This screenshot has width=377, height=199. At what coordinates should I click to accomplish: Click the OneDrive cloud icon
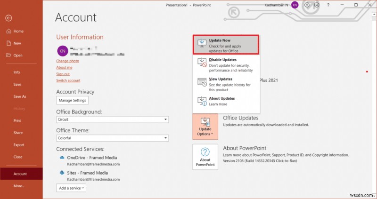point(62,158)
